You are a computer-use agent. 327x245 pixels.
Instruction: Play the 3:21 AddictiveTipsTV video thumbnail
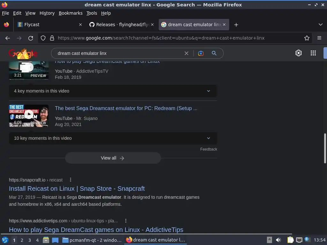[29, 70]
